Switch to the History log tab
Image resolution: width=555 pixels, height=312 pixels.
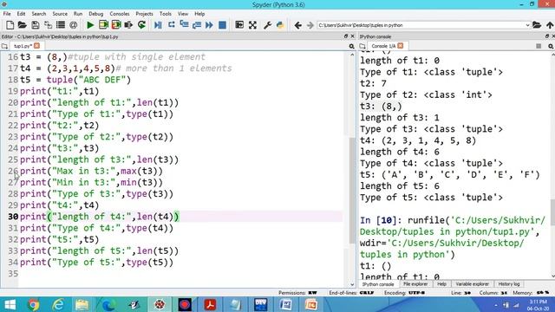pos(509,284)
